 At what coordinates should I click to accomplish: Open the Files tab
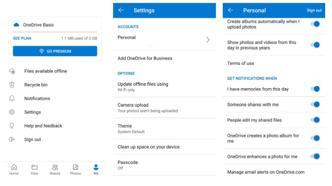(35, 169)
